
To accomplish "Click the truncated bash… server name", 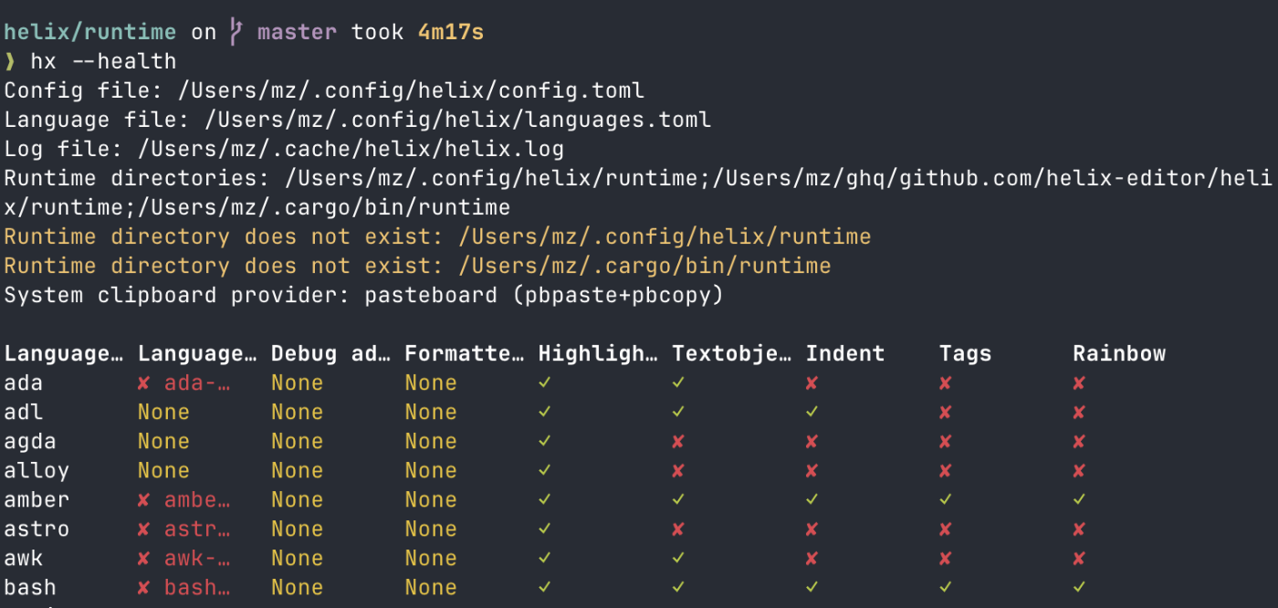I will pos(197,588).
